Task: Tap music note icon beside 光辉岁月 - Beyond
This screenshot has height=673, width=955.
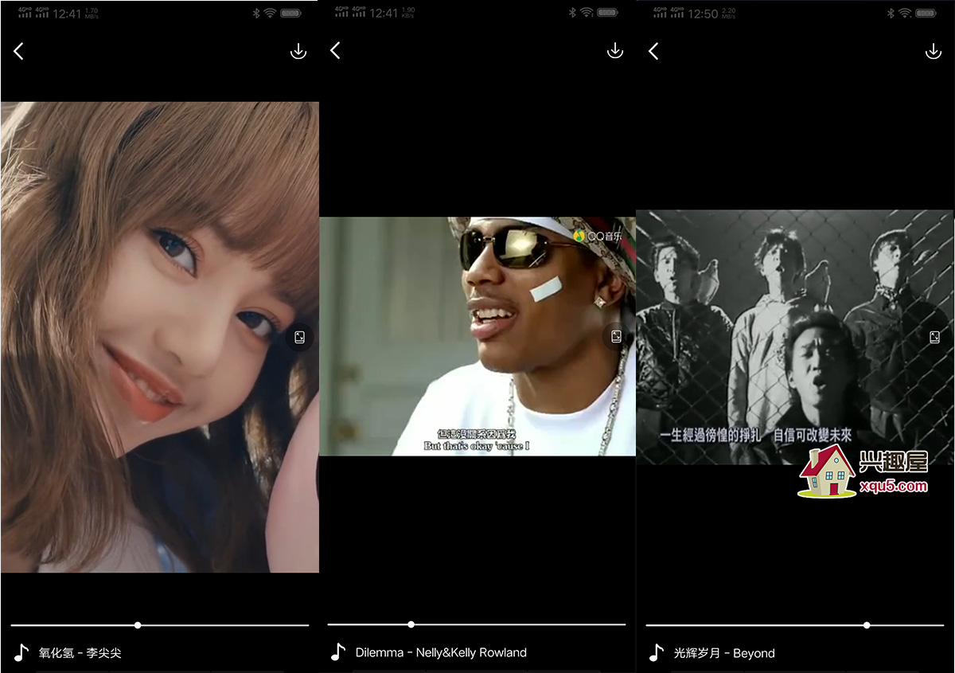Action: point(657,652)
